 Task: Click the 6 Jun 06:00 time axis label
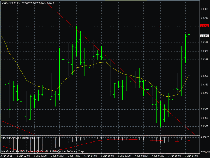(57, 156)
